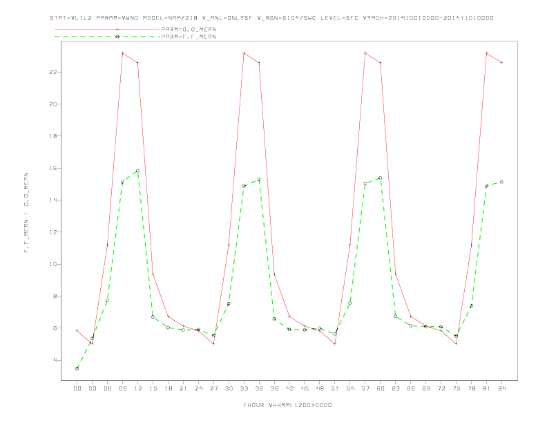This screenshot has height=423, width=547.
Task: Click x-axis tick label 24
Action: 198,388
